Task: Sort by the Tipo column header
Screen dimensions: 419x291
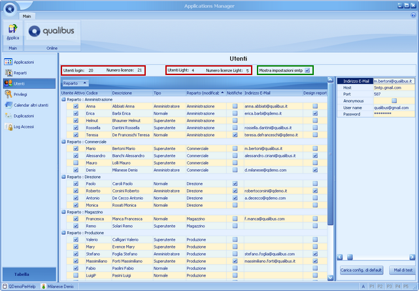Action: [169, 93]
